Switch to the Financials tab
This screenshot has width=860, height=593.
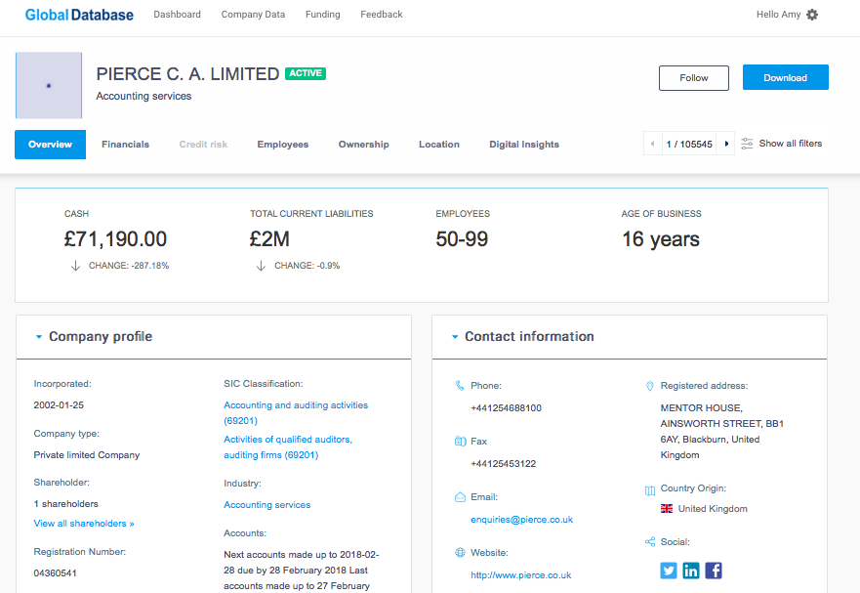point(125,145)
